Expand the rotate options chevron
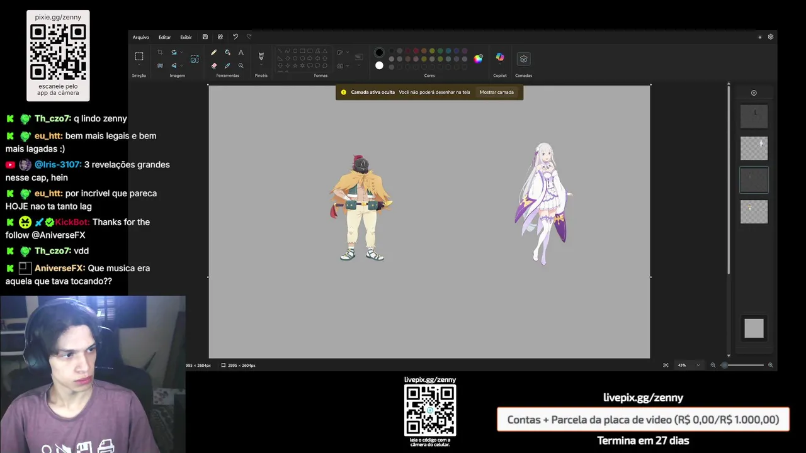 [181, 52]
